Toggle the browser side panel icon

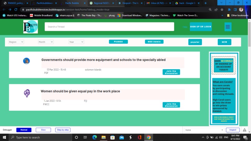[235, 10]
